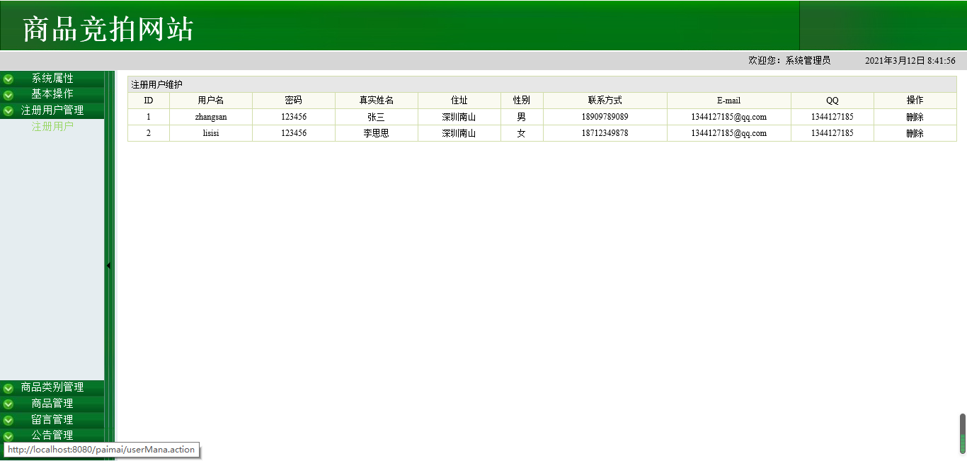Click the QQ column header
The image size is (967, 461).
pyautogui.click(x=832, y=101)
